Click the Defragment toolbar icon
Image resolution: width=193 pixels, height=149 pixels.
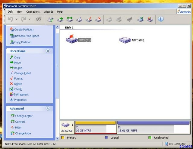150,19
